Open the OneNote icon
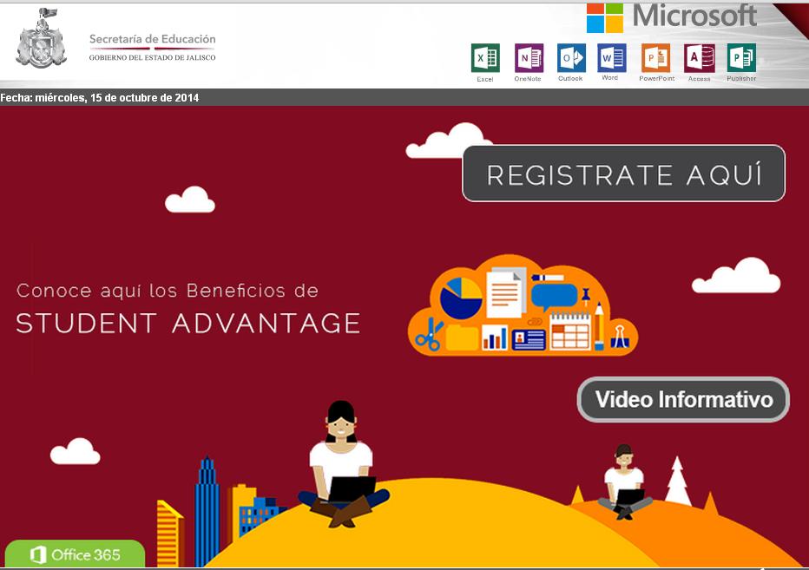Image resolution: width=809 pixels, height=570 pixels. pos(529,58)
